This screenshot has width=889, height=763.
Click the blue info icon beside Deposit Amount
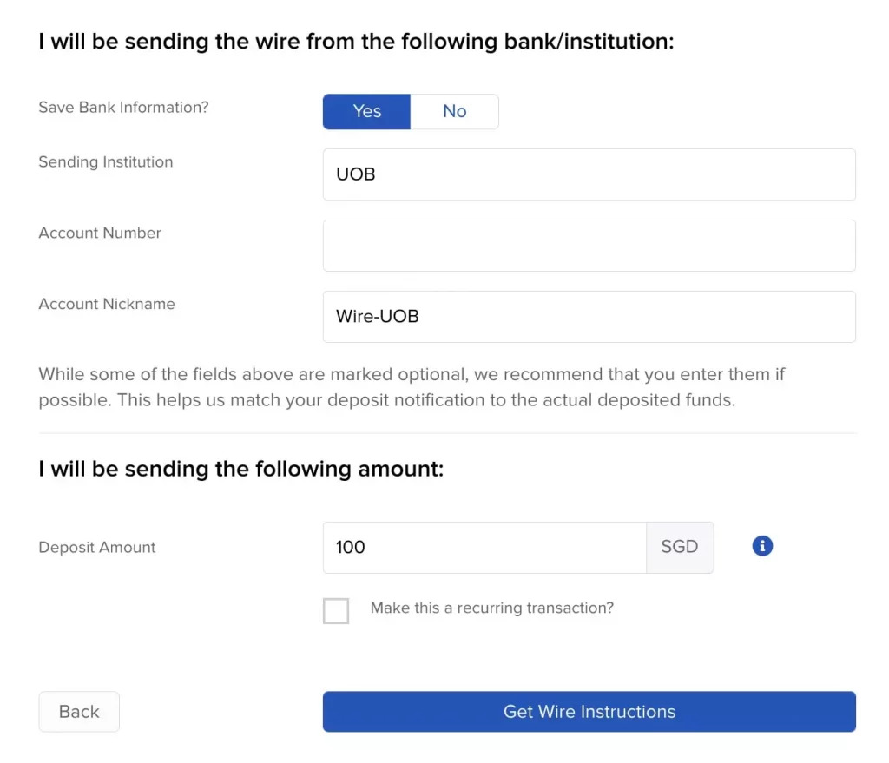[761, 546]
